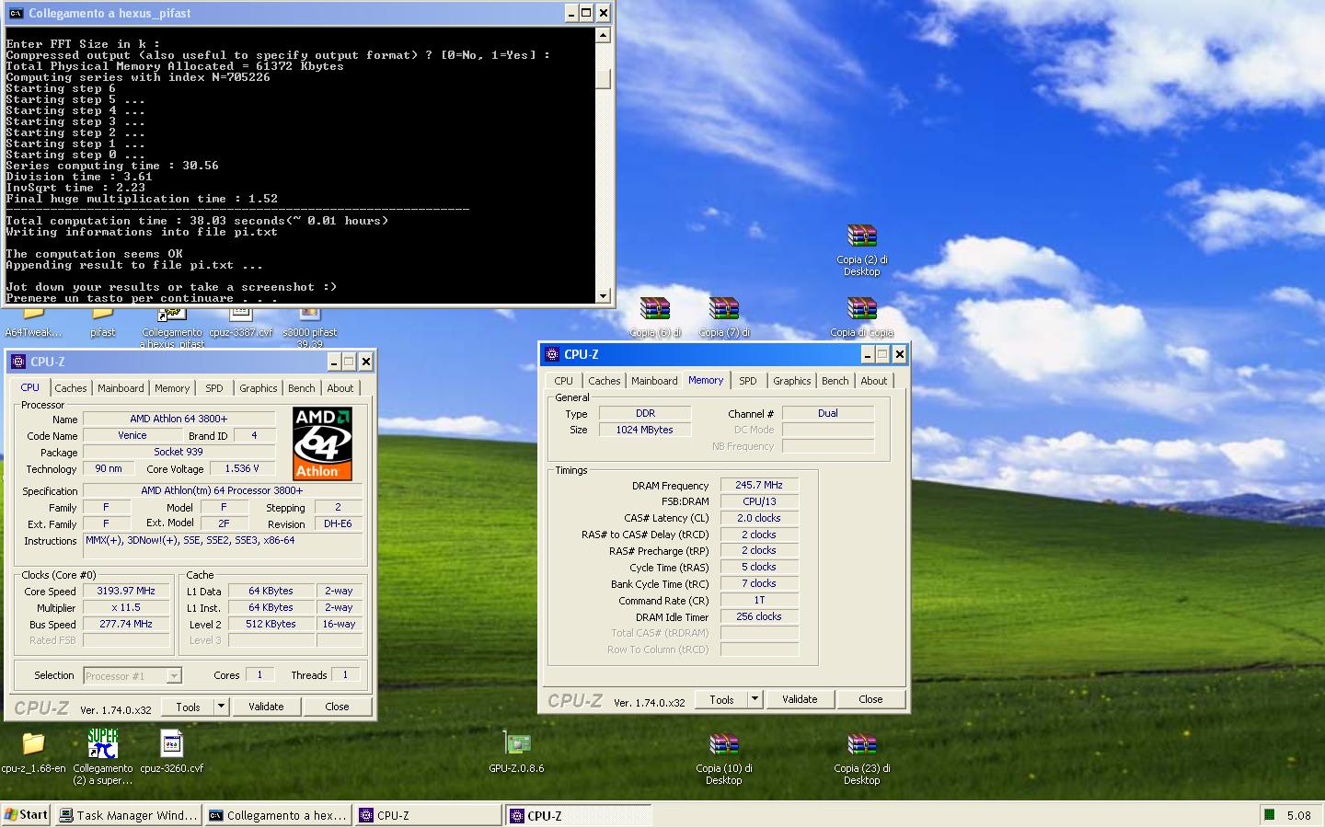Image resolution: width=1325 pixels, height=828 pixels.
Task: Open the Start menu
Action: 26,814
